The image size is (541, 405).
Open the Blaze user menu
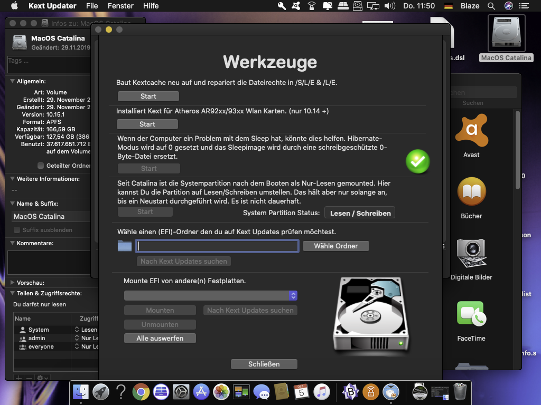(470, 6)
